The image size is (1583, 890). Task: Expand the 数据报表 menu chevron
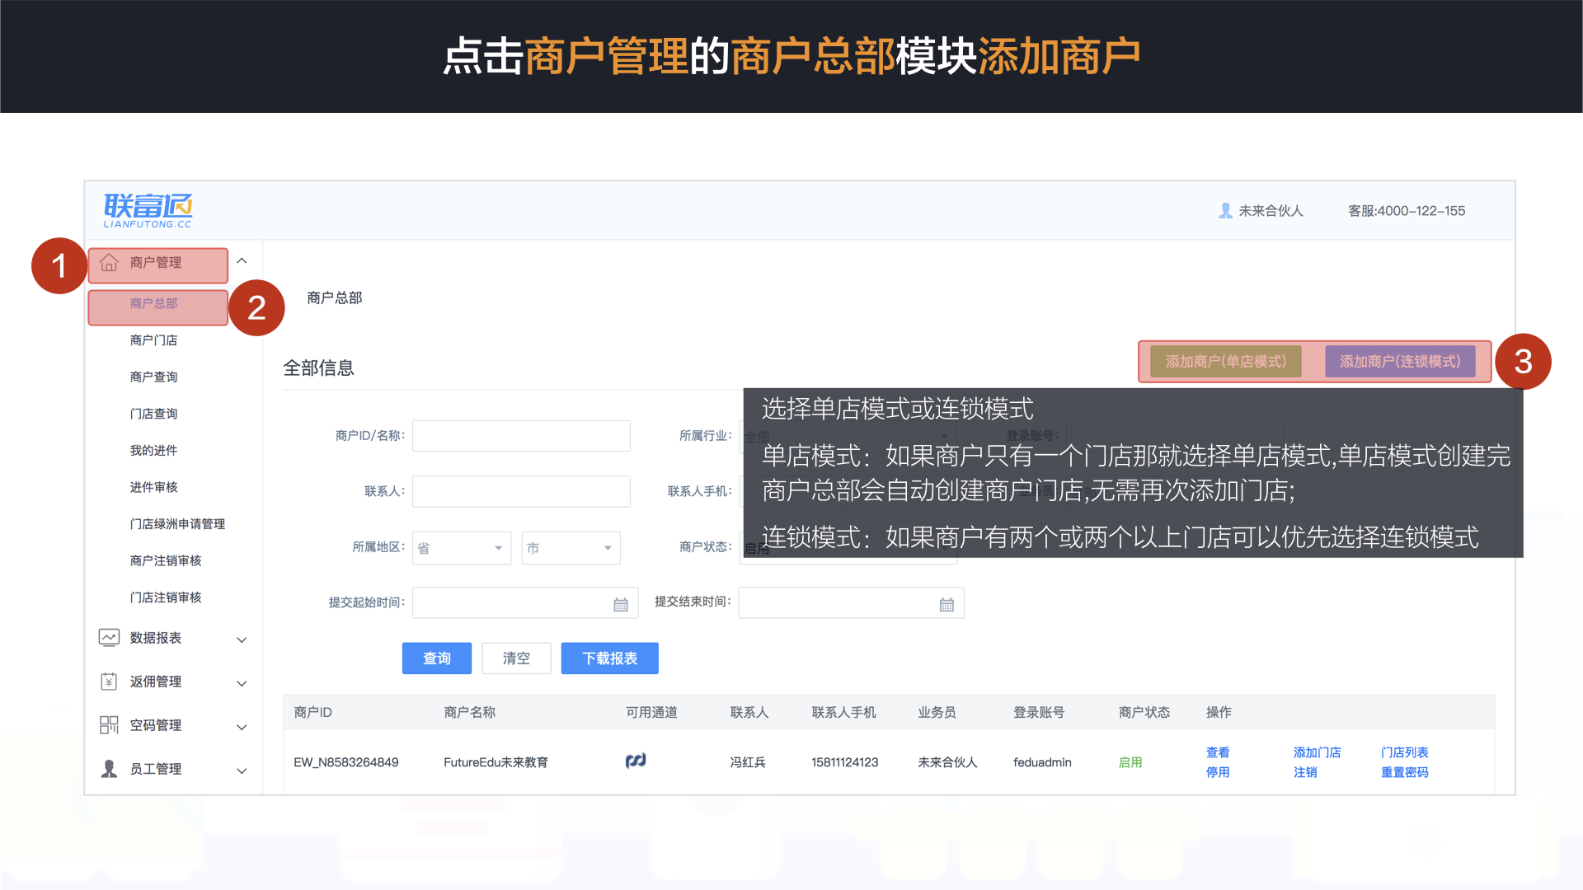pyautogui.click(x=242, y=639)
